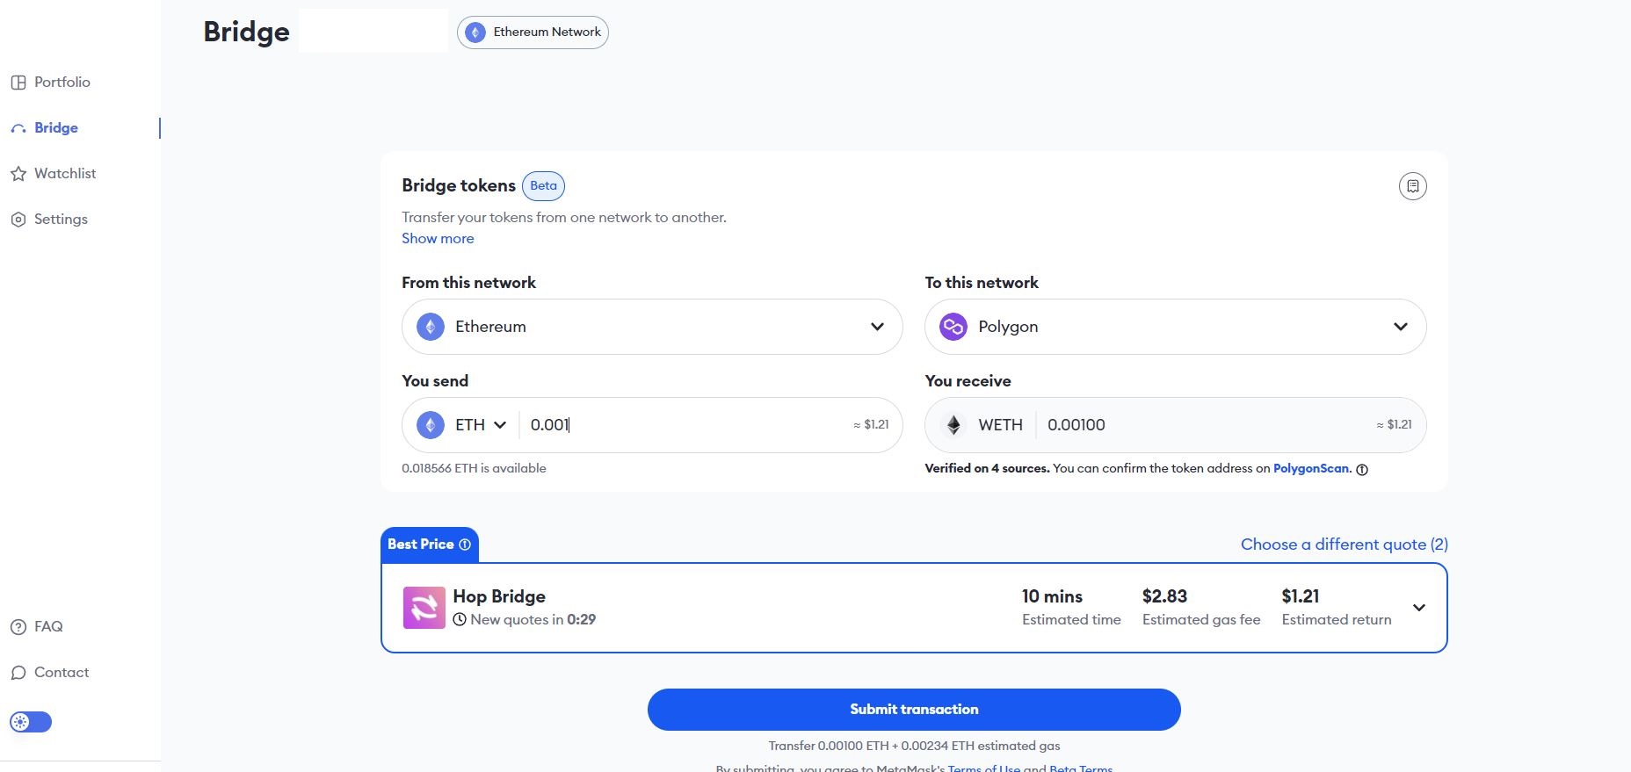1631x772 pixels.
Task: Click the Ethereum icon in network pill
Action: pos(475,32)
